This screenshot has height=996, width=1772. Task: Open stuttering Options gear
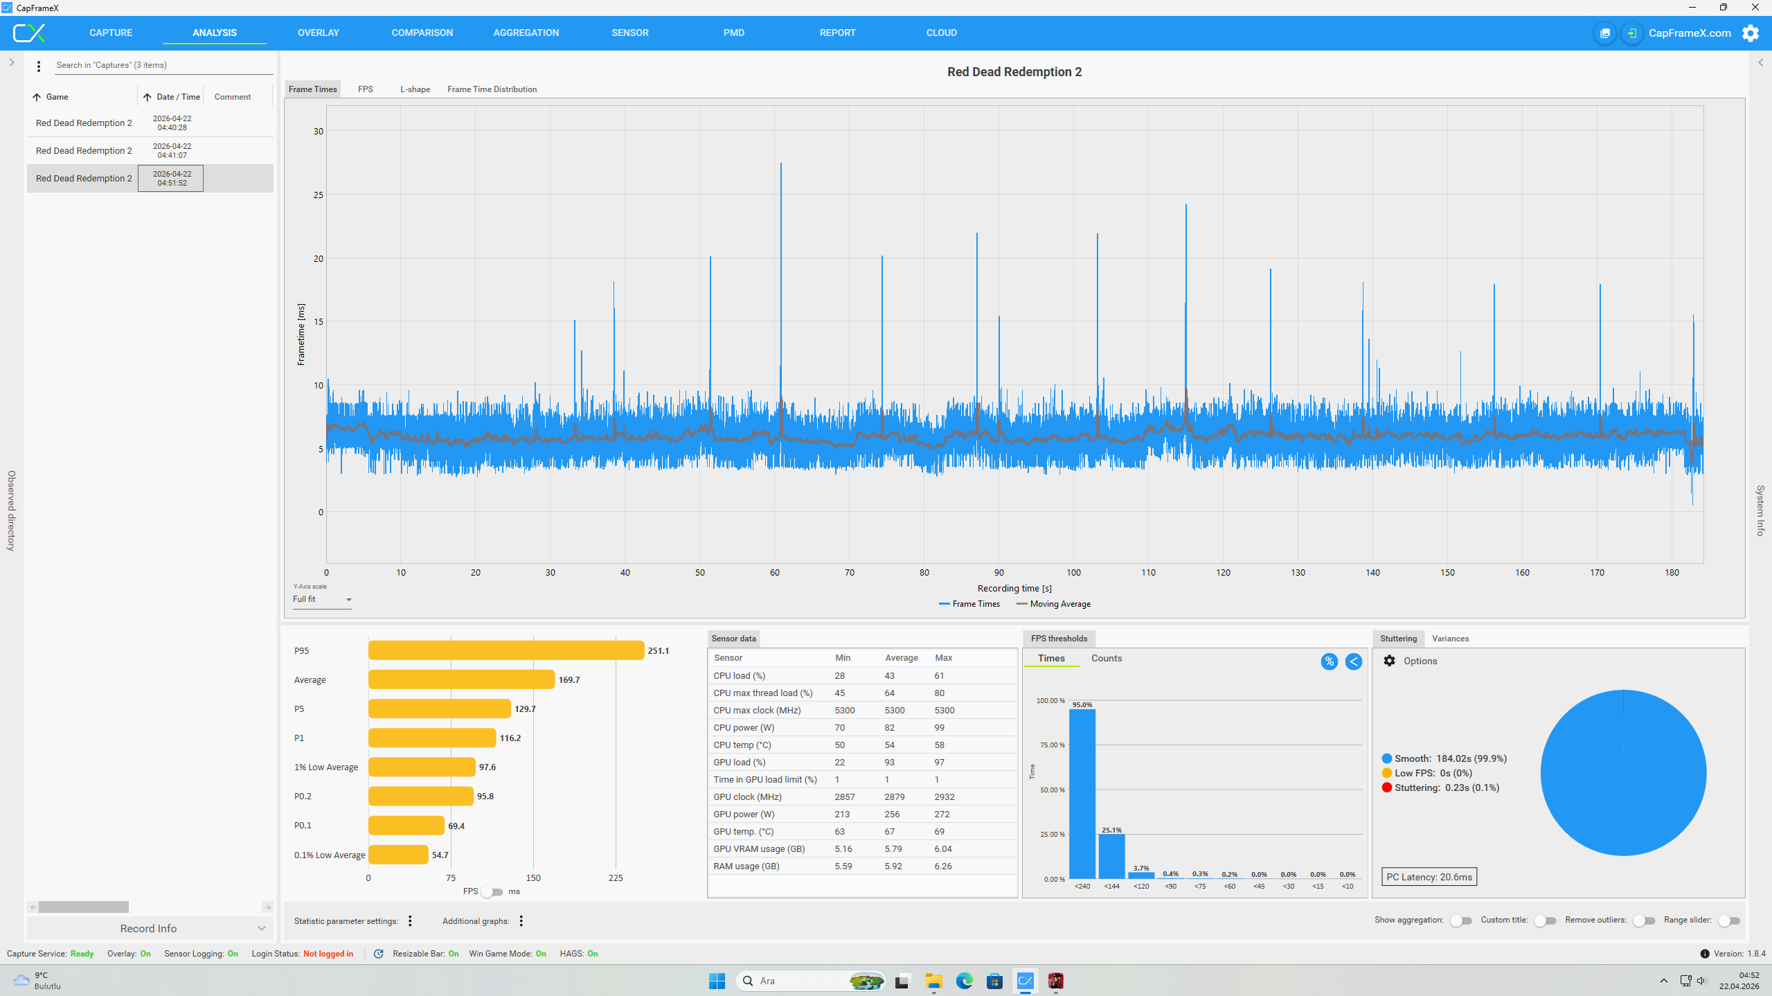click(1389, 661)
